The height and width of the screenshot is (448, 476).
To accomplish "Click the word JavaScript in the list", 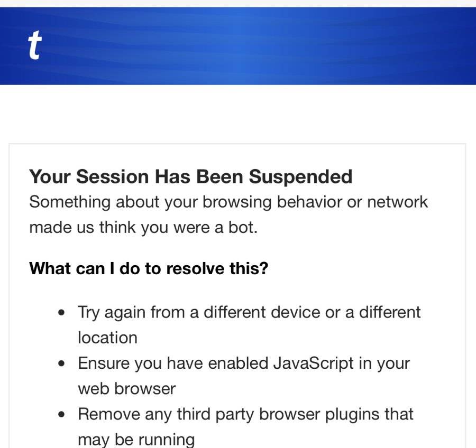I will click(x=313, y=363).
